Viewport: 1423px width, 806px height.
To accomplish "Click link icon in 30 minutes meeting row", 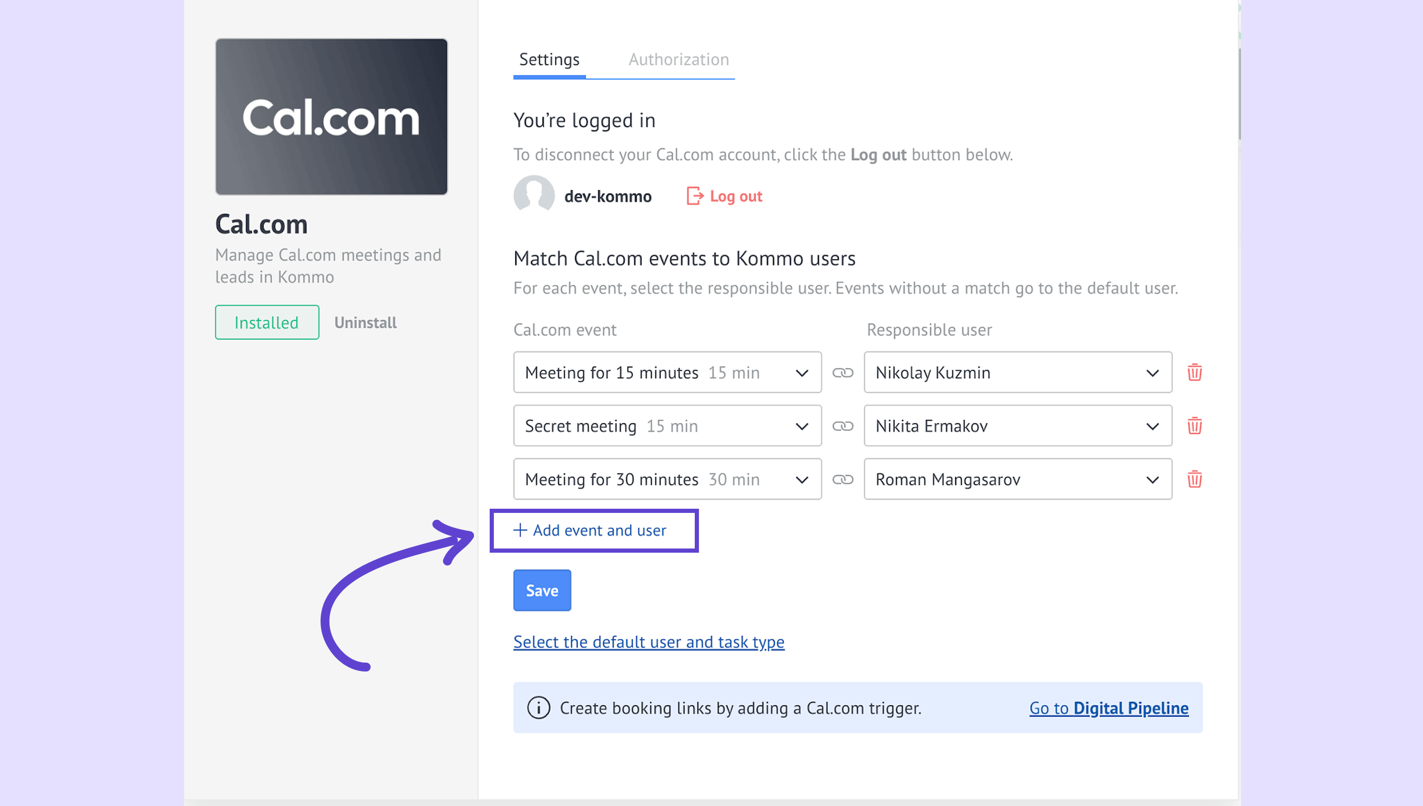I will click(843, 479).
